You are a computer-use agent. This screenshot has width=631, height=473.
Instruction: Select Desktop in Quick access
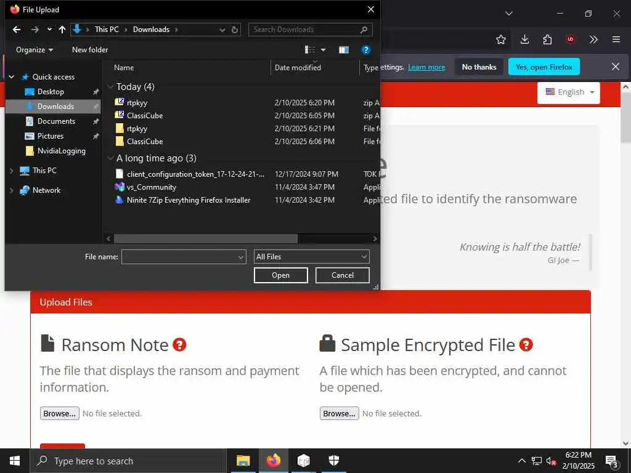(x=51, y=92)
